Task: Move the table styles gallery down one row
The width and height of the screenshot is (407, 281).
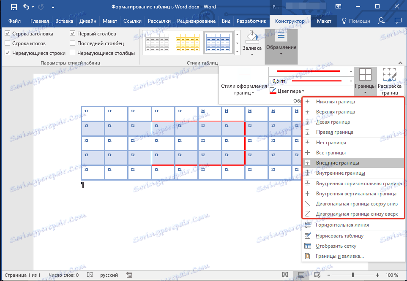Action: coord(237,43)
